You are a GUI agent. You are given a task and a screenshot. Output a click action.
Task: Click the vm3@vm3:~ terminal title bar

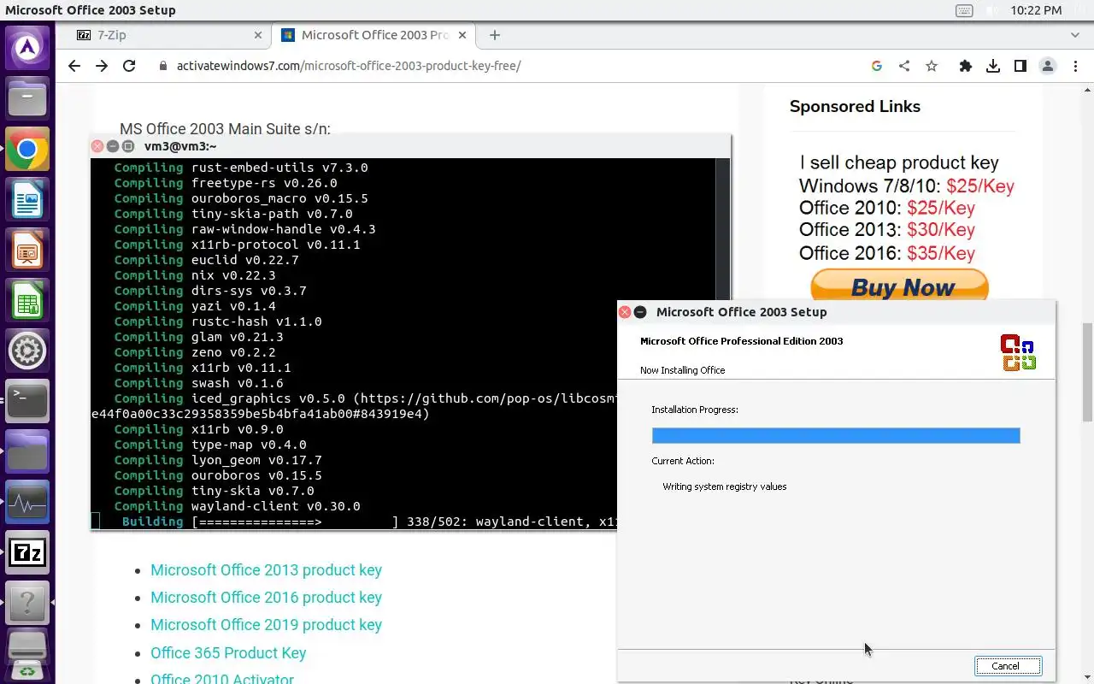tap(410, 146)
